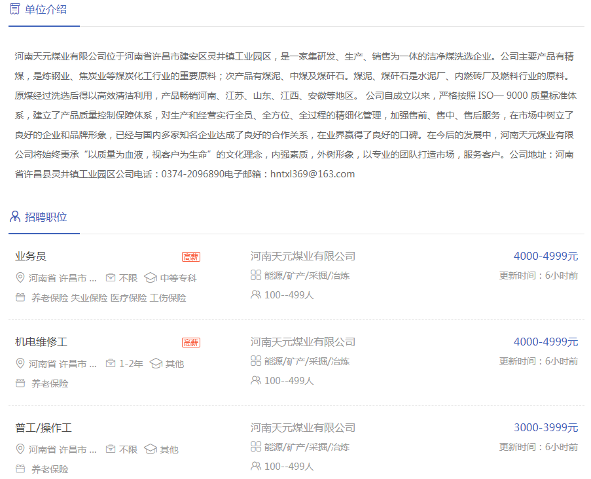The height and width of the screenshot is (479, 591).
Task: Click the 招聘职位 section person icon
Action: click(14, 217)
